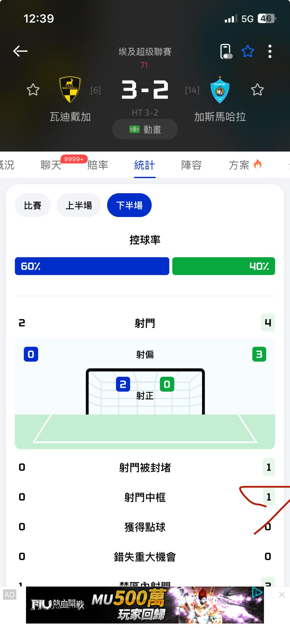Tap the ad info triangle icon
Screen dimensions: 290x628
(257, 593)
